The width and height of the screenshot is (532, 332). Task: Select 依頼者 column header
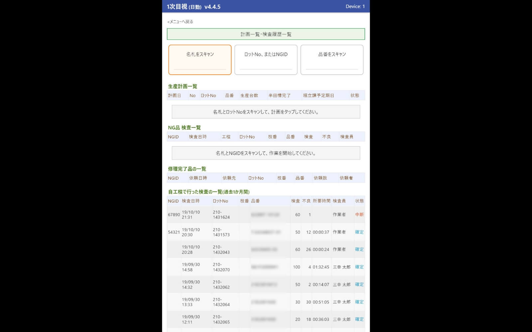346,178
